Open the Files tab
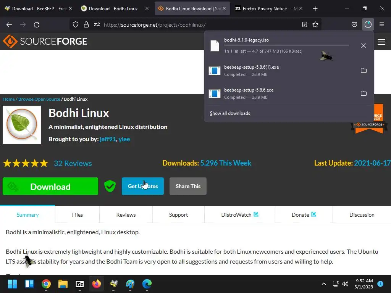This screenshot has width=391, height=293. coord(77,215)
